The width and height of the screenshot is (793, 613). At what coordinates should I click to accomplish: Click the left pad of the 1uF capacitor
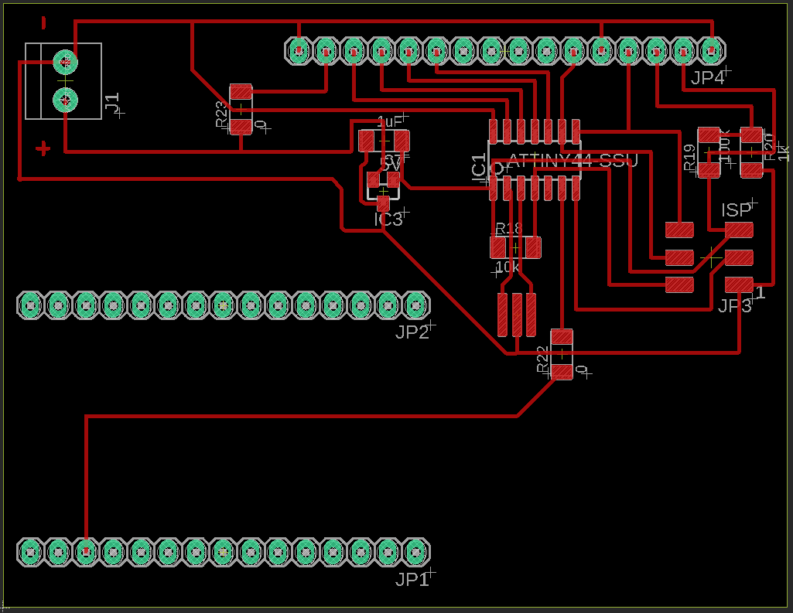[x=366, y=141]
